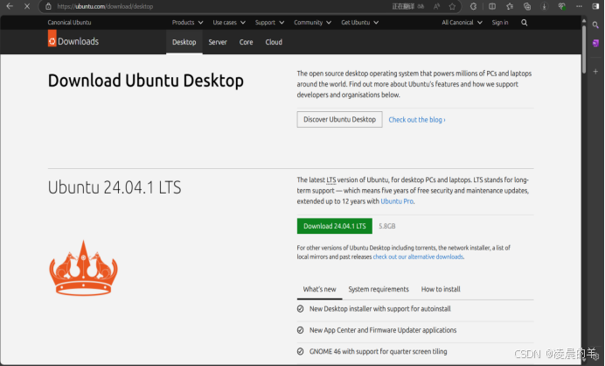
Task: Open the Split screen icon in toolbar
Action: tap(492, 6)
